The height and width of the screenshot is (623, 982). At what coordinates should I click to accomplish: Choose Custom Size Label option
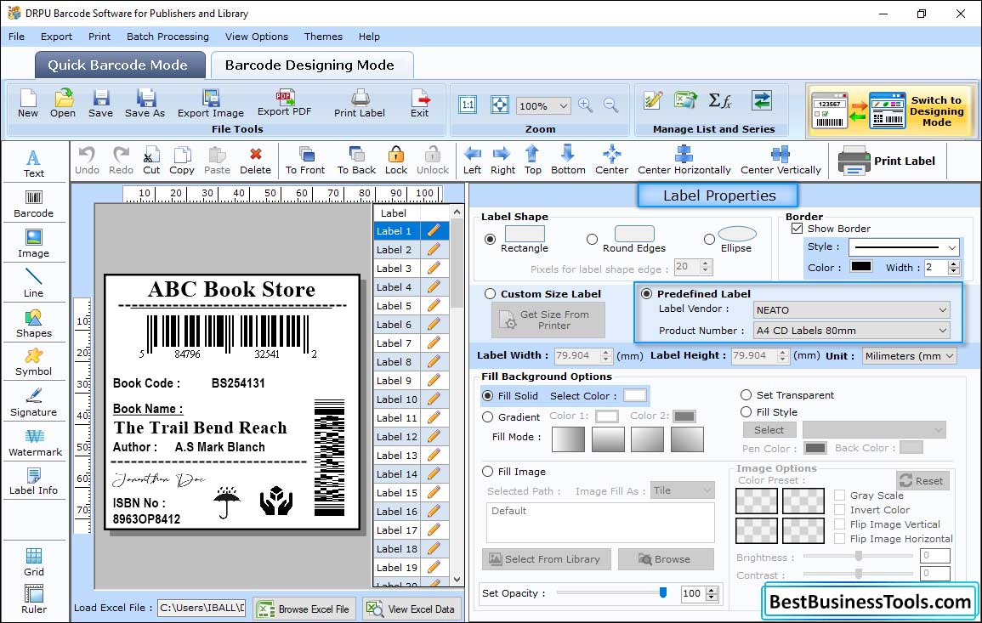coord(491,294)
